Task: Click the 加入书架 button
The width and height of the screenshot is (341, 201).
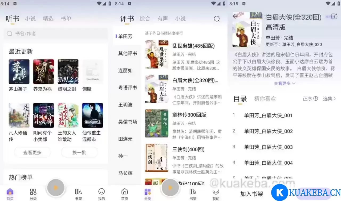Action: pyautogui.click(x=251, y=194)
